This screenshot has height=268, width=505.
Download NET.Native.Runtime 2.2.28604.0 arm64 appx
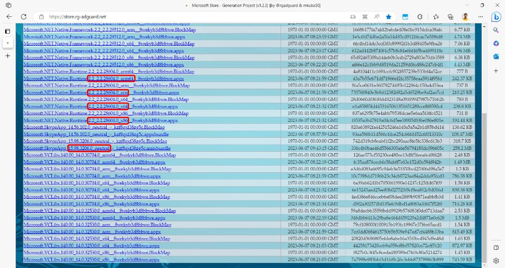point(103,78)
